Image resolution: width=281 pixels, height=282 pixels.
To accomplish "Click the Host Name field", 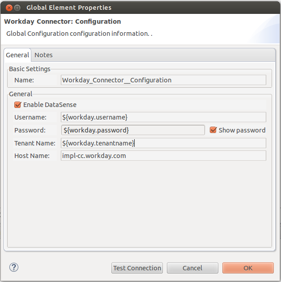I will pyautogui.click(x=163, y=156).
